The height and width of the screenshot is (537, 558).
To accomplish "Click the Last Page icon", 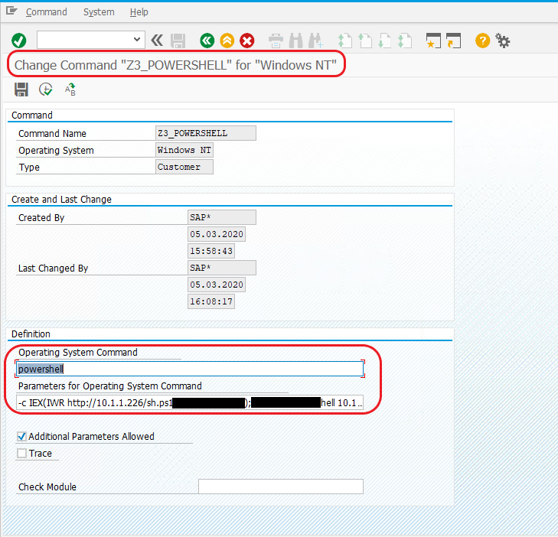I will [x=405, y=41].
